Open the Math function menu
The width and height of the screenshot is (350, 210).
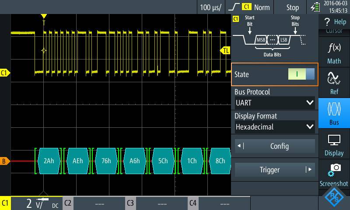[x=334, y=53]
